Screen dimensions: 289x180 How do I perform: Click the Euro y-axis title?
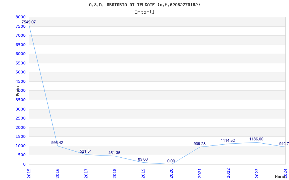(x=18, y=91)
